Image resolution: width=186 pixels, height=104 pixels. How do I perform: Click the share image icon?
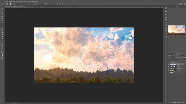[185, 4]
